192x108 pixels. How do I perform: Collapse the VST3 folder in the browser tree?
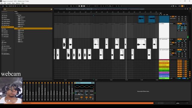(15, 13)
